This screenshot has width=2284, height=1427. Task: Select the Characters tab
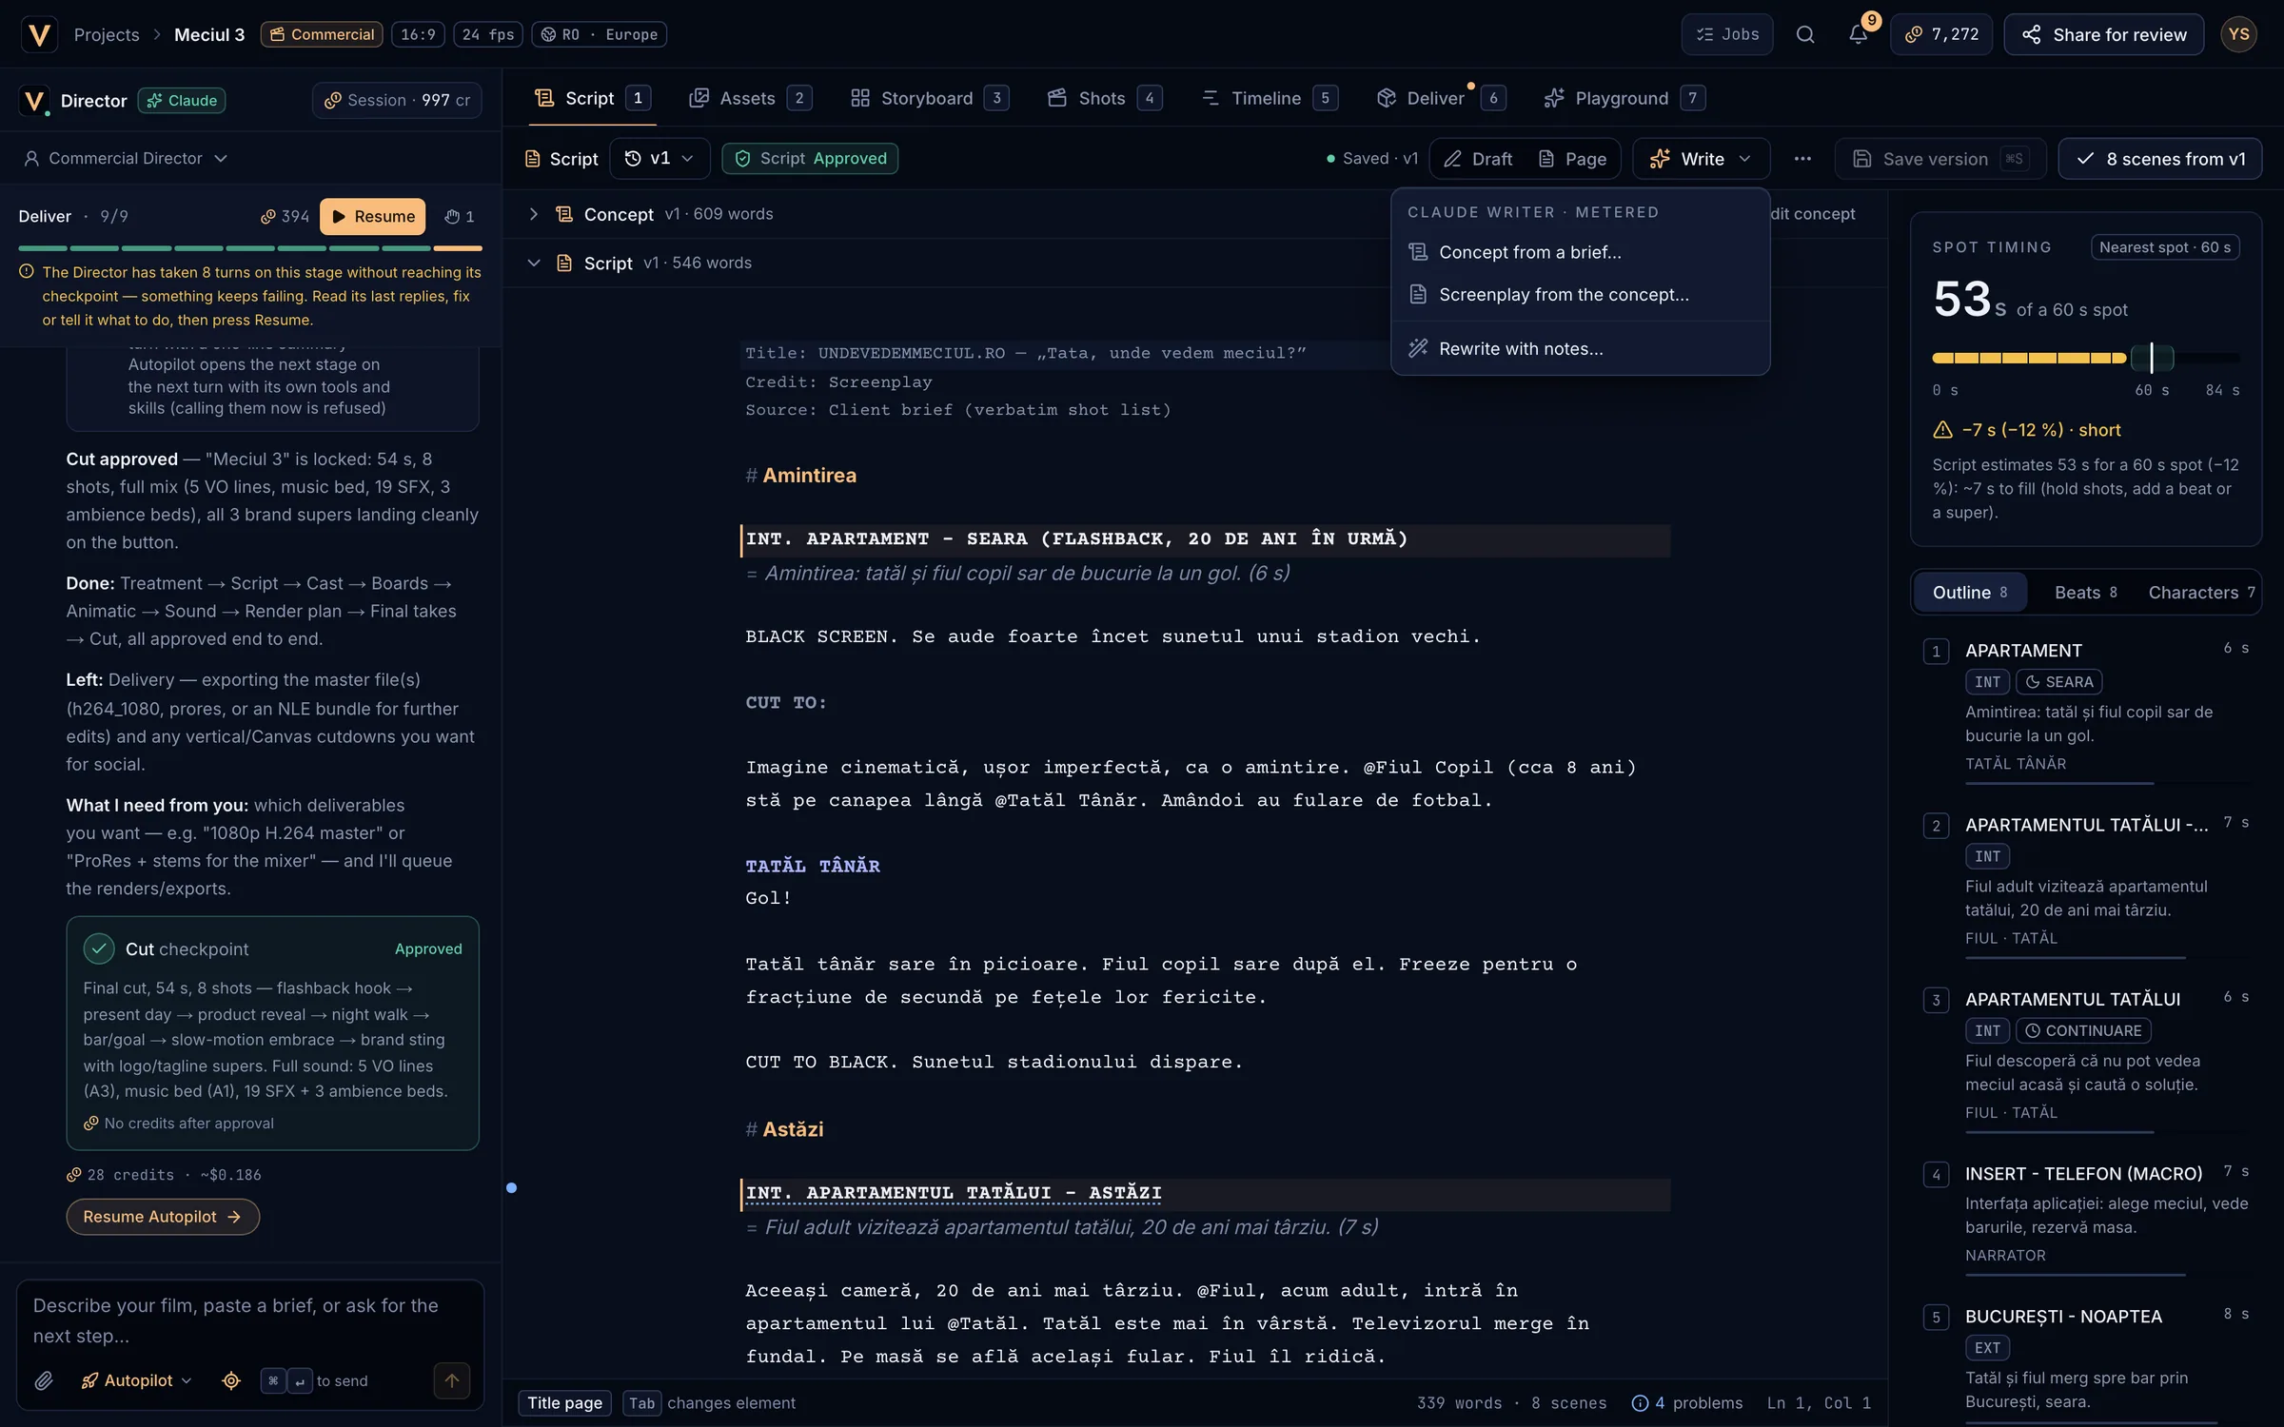(2200, 593)
